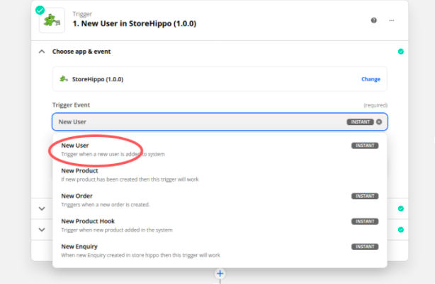Click the Change app link
The height and width of the screenshot is (284, 435).
[x=371, y=79]
